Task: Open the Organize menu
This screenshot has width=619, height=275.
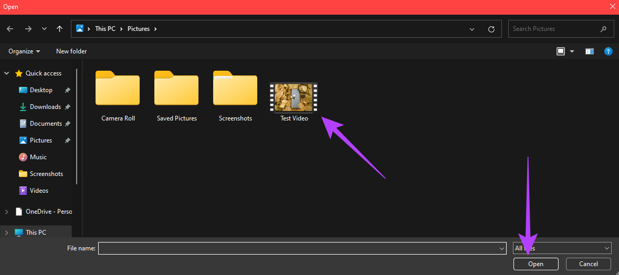Action: coord(25,51)
